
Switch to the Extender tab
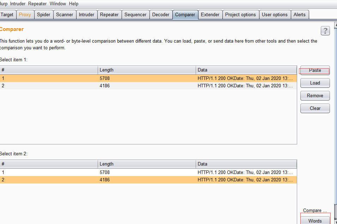[x=210, y=14]
